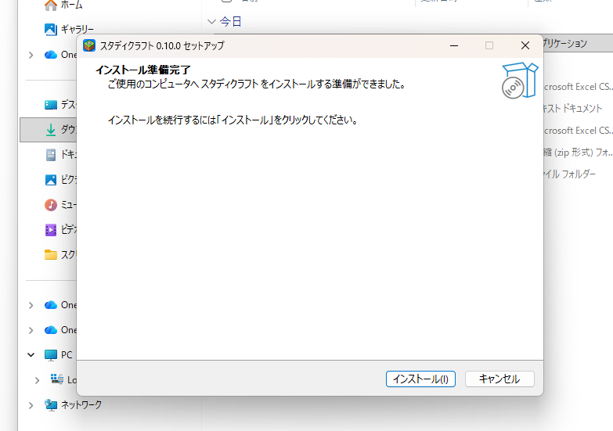Click the yellow folder icon in sidebar
Image resolution: width=613 pixels, height=431 pixels.
point(50,255)
